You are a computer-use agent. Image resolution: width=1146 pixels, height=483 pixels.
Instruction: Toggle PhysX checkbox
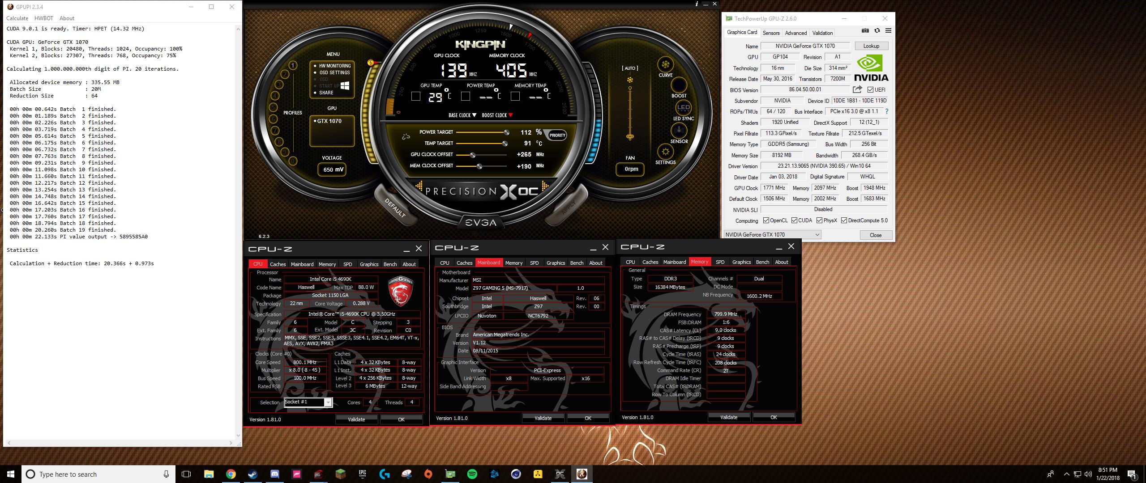(x=819, y=220)
